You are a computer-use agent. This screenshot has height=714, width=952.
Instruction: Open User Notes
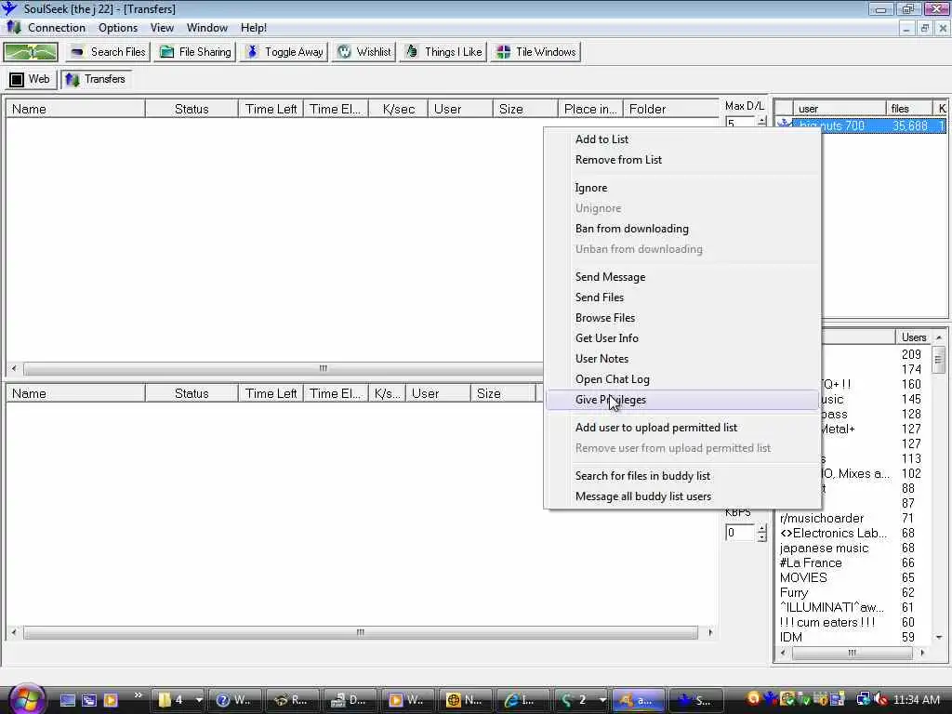682,359
